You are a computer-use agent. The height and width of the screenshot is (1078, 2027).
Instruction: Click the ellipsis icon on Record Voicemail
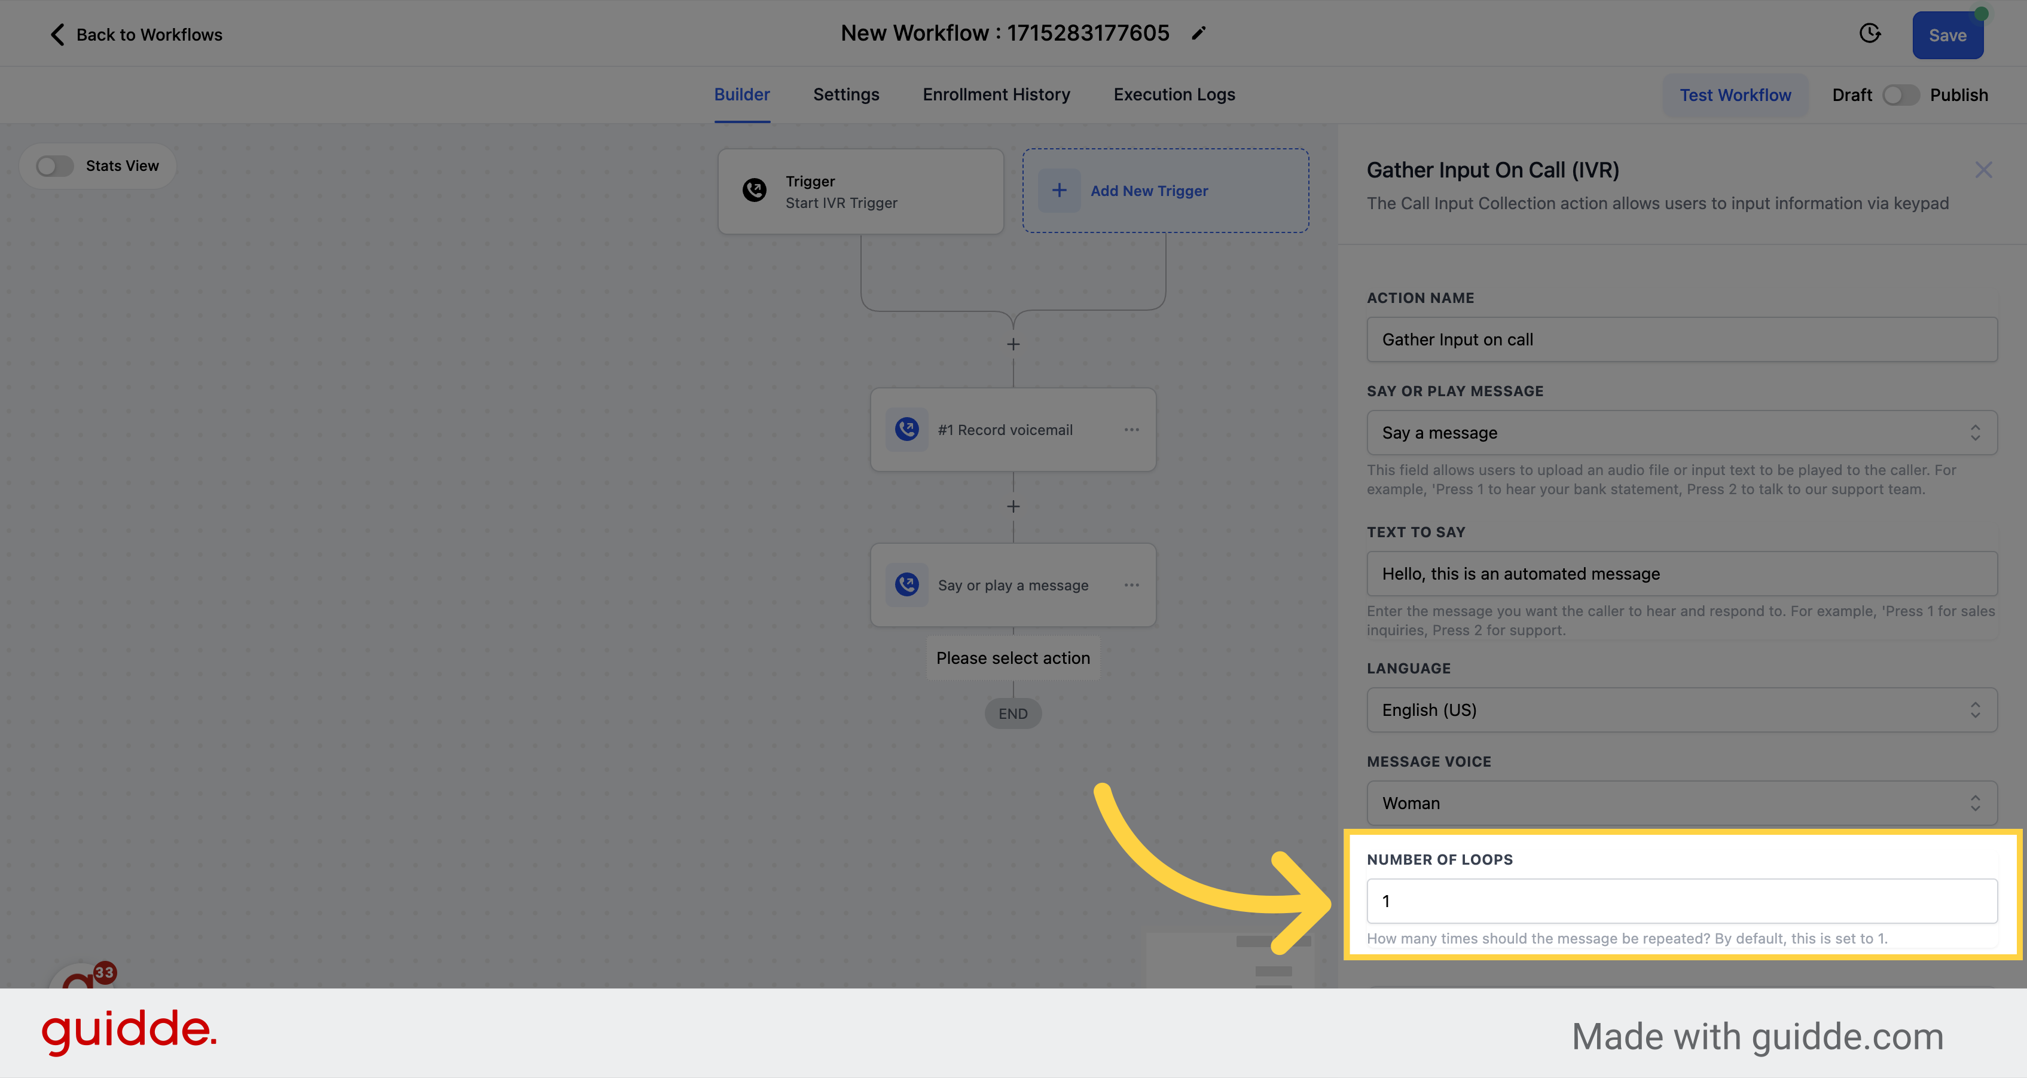(x=1130, y=430)
